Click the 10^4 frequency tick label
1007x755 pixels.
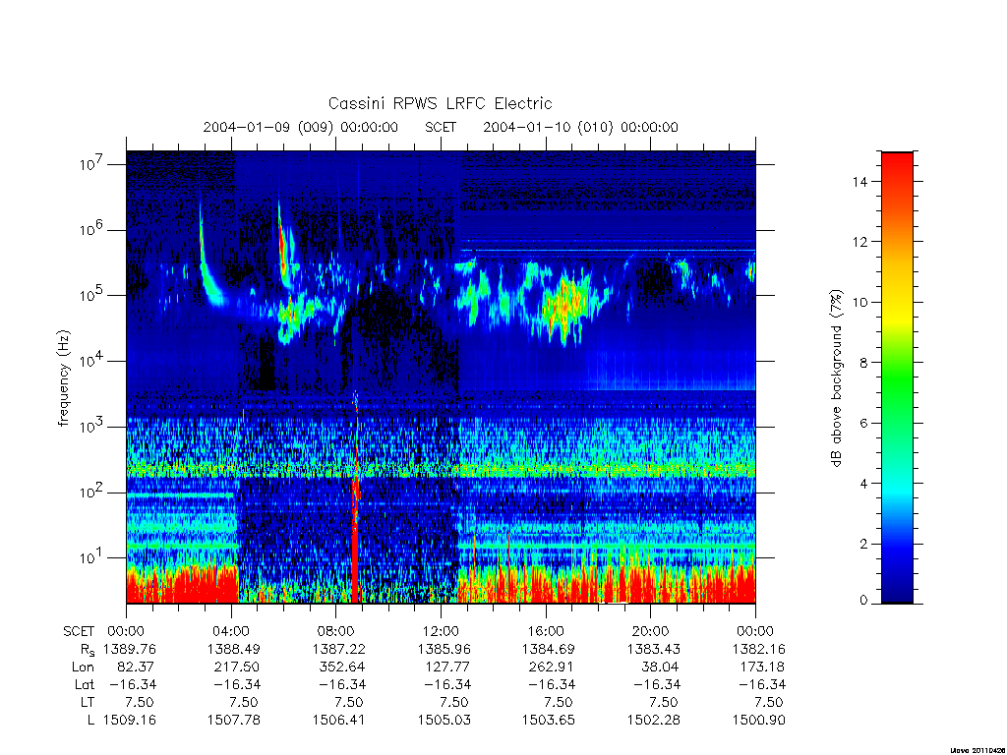pyautogui.click(x=92, y=361)
